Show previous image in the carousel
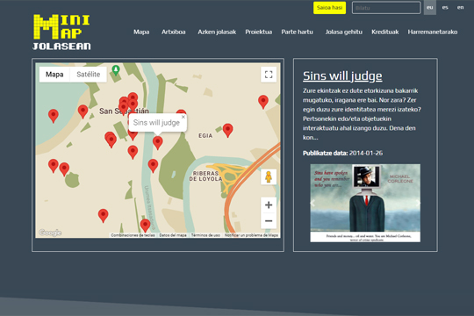The width and height of the screenshot is (474, 316). click(313, 203)
